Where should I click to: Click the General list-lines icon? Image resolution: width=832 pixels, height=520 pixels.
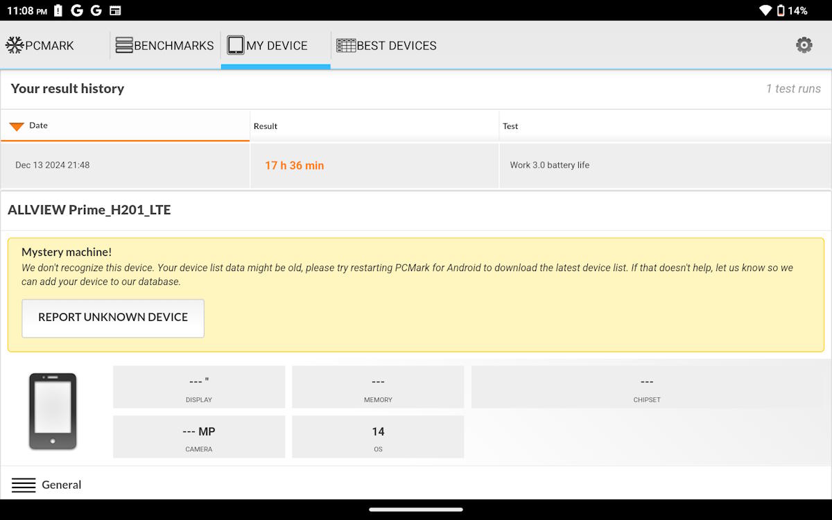click(x=24, y=485)
